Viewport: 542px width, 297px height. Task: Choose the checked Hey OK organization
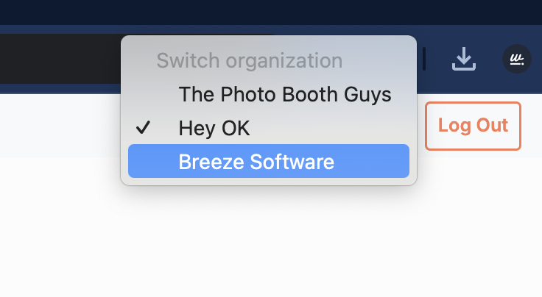point(214,129)
